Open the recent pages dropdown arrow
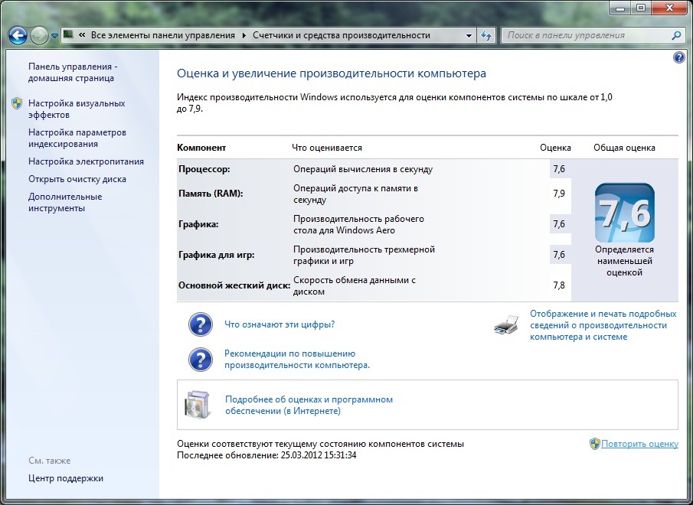This screenshot has width=693, height=505. [x=55, y=36]
